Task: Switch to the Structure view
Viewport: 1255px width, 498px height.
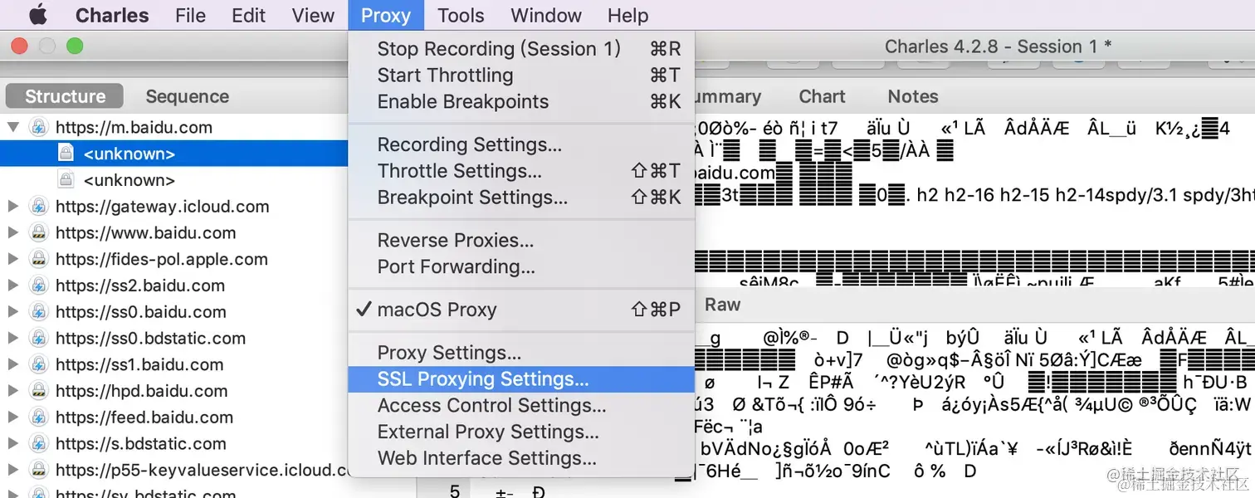Action: (65, 96)
